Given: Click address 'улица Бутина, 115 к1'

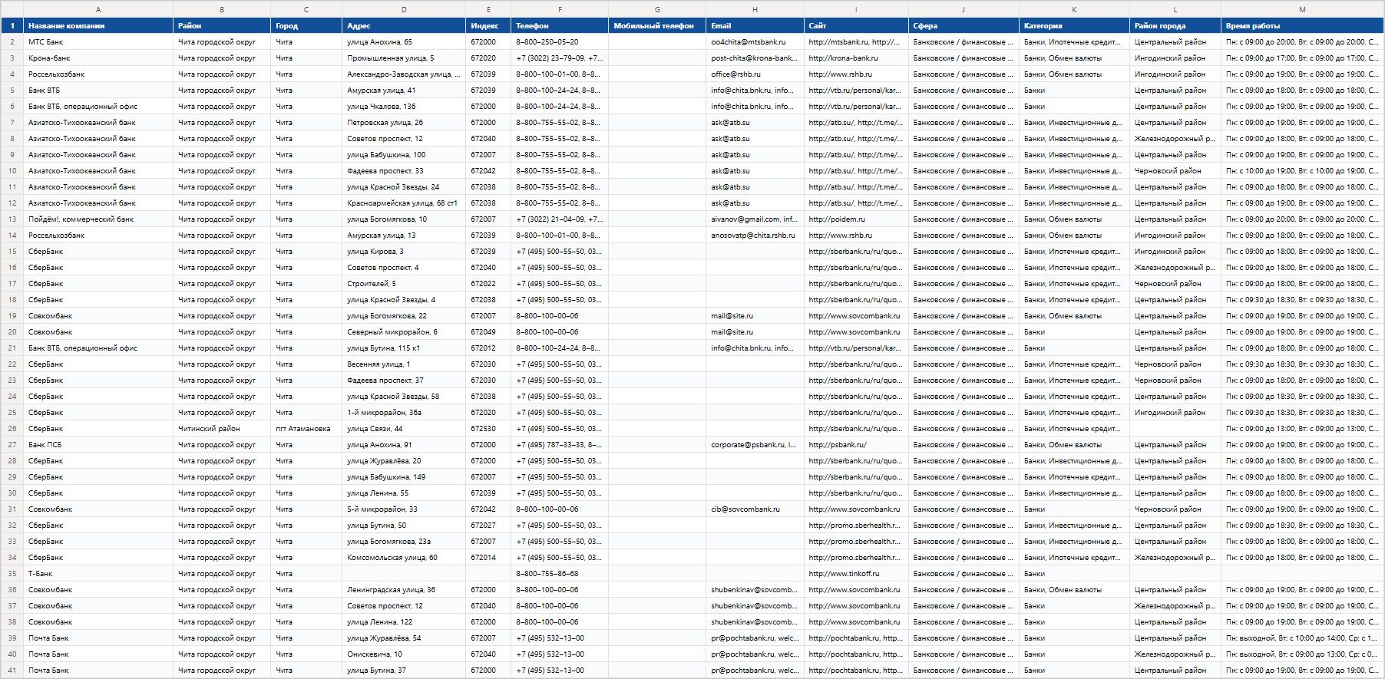Looking at the screenshot, I should point(404,348).
